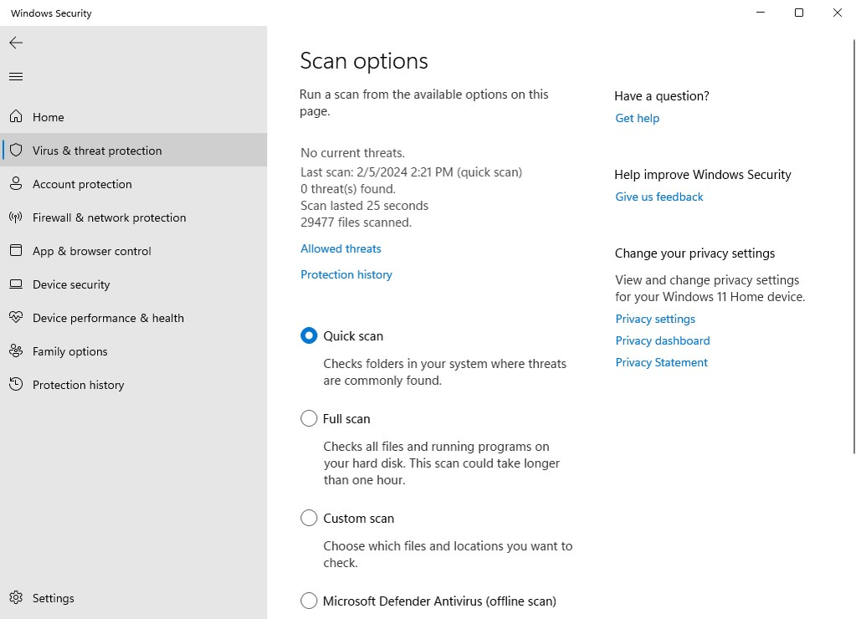Select the Full scan option
The image size is (856, 619).
coord(309,418)
